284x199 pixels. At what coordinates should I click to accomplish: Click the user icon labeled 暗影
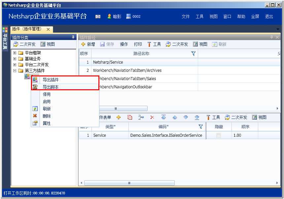tap(109, 16)
